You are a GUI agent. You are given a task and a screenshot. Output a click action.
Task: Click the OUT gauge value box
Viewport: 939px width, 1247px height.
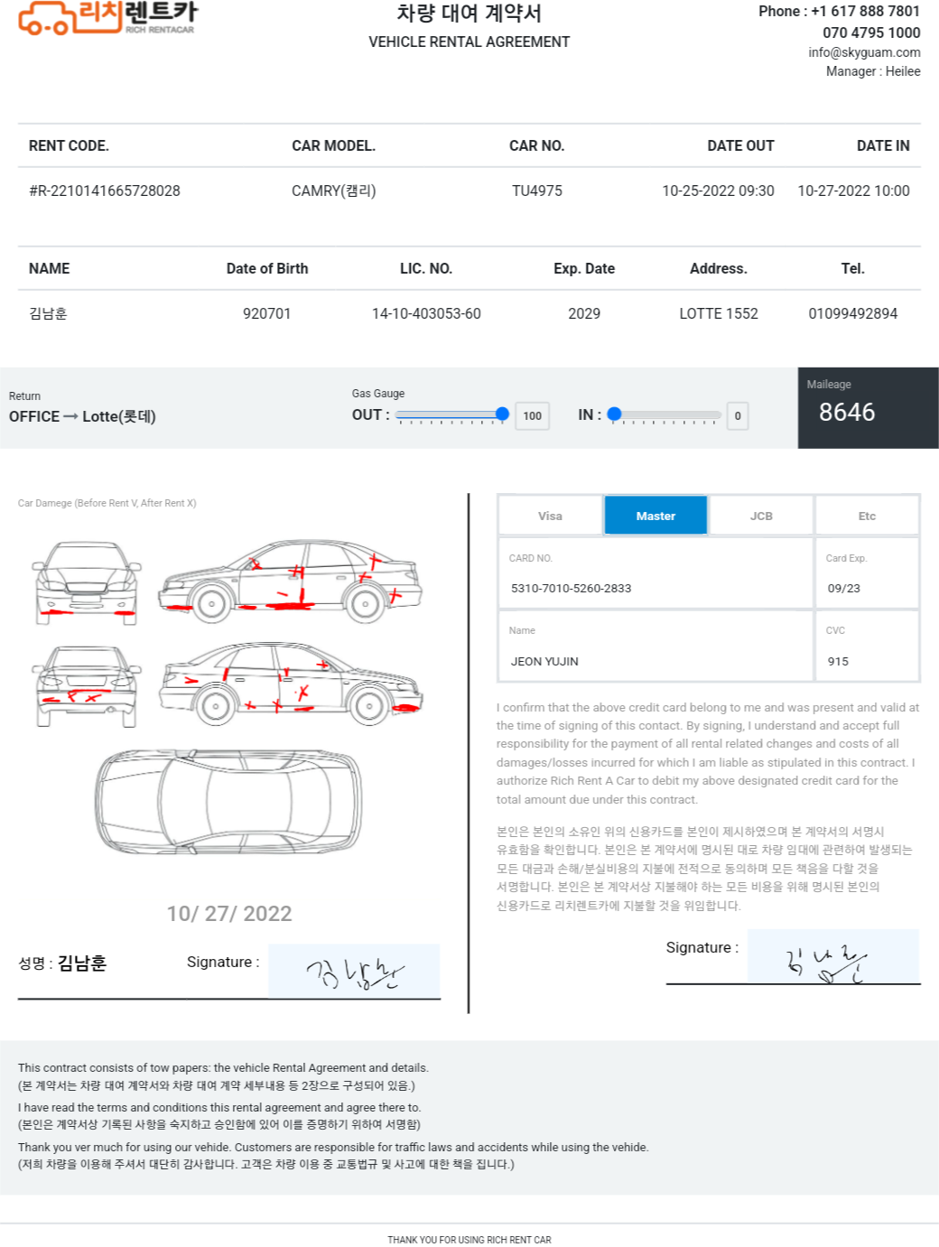533,416
